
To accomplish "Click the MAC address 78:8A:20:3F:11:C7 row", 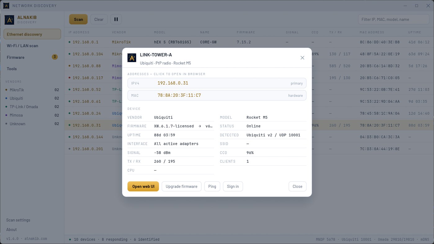I will [217, 95].
